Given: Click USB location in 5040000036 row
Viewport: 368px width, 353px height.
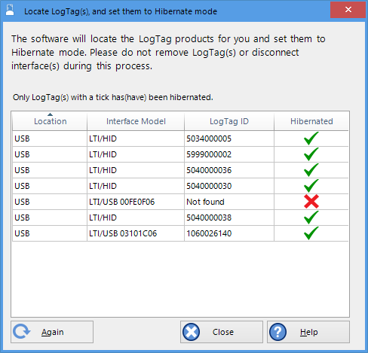Looking at the screenshot, I should [50, 170].
